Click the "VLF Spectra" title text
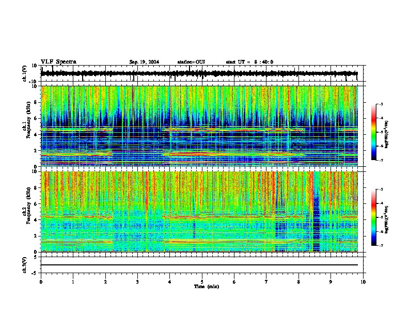409x316 pixels. pyautogui.click(x=58, y=62)
